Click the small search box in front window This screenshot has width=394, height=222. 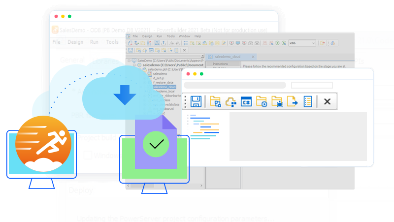312,85
